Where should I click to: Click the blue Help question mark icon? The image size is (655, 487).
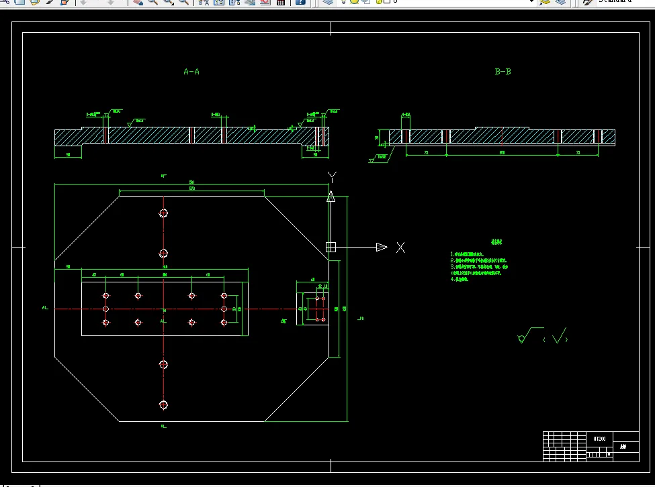coord(300,1)
